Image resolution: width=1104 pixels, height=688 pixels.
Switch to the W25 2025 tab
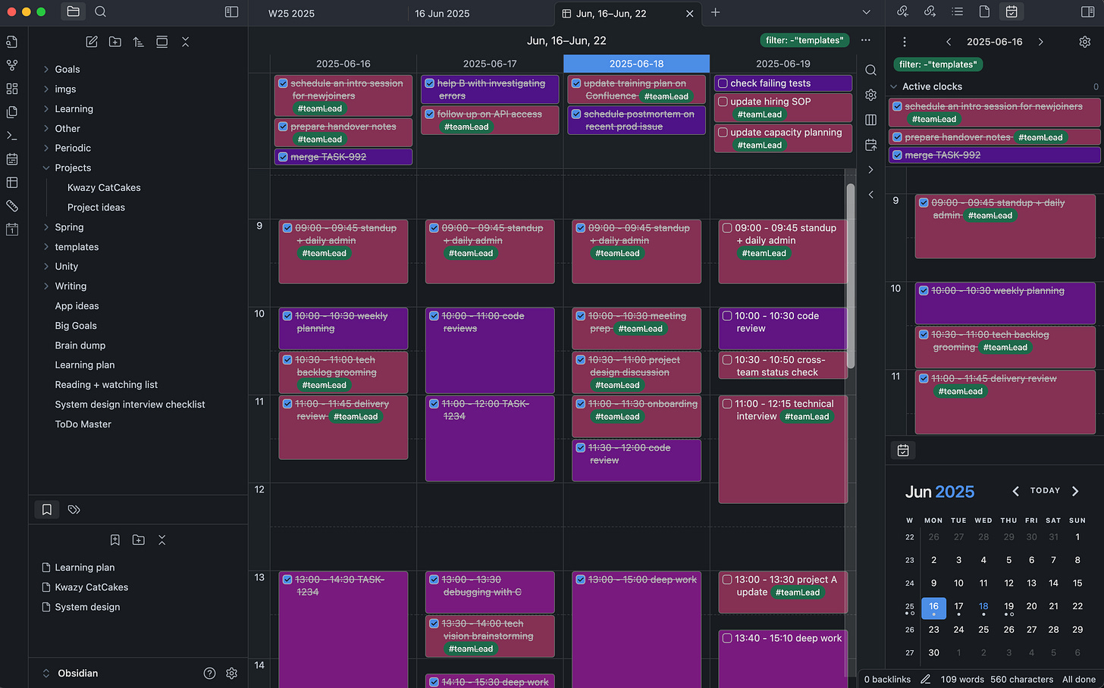click(x=291, y=14)
